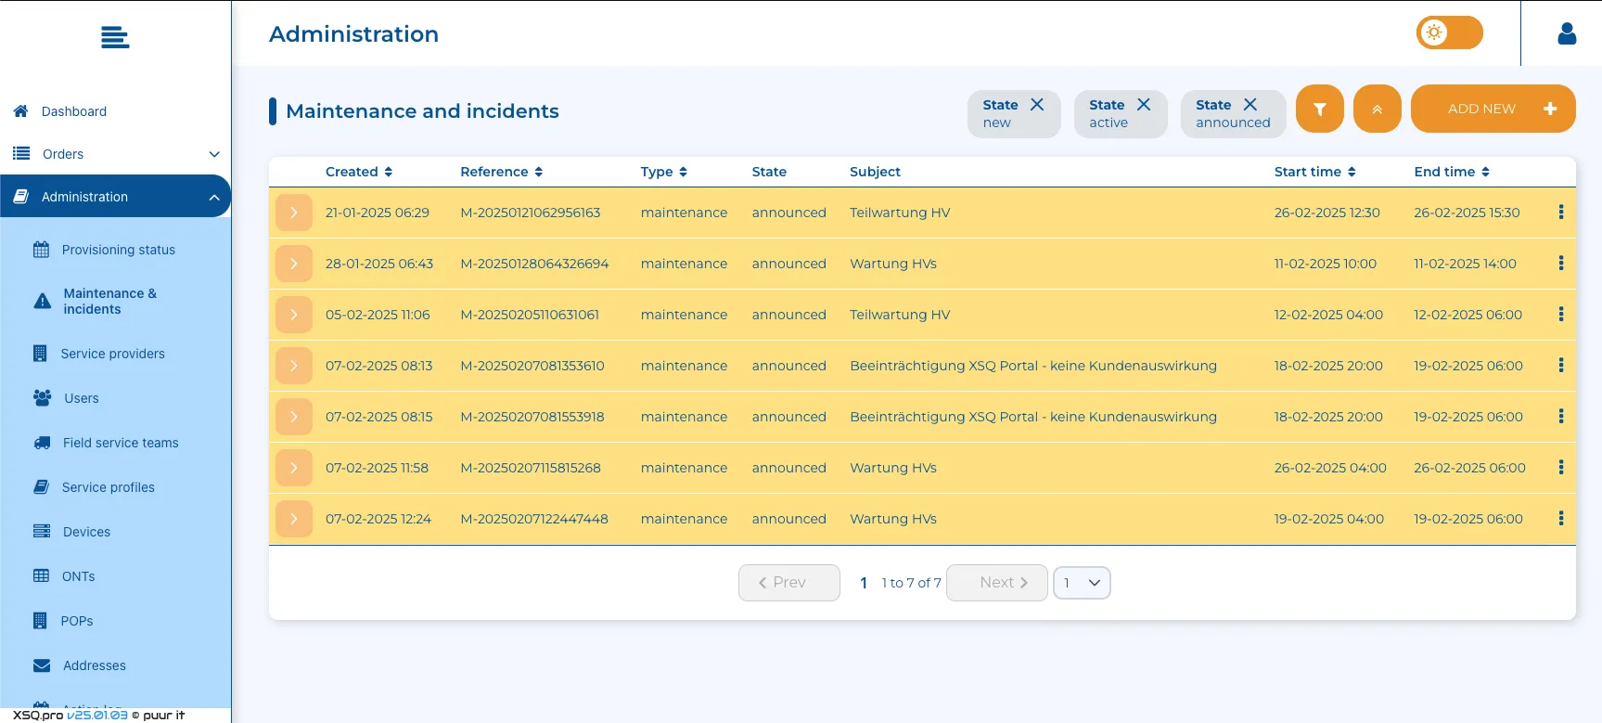1602x723 pixels.
Task: Expand row M-20250128064326694
Action: pos(294,264)
